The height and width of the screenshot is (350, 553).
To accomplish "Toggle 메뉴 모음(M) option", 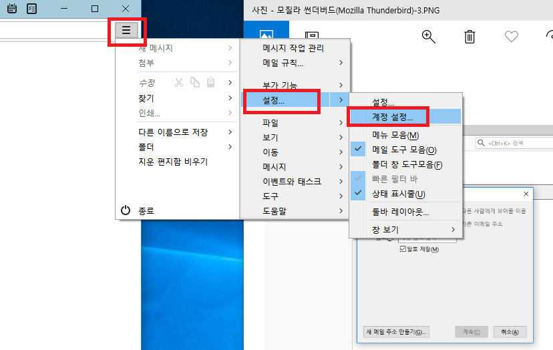I will point(395,136).
